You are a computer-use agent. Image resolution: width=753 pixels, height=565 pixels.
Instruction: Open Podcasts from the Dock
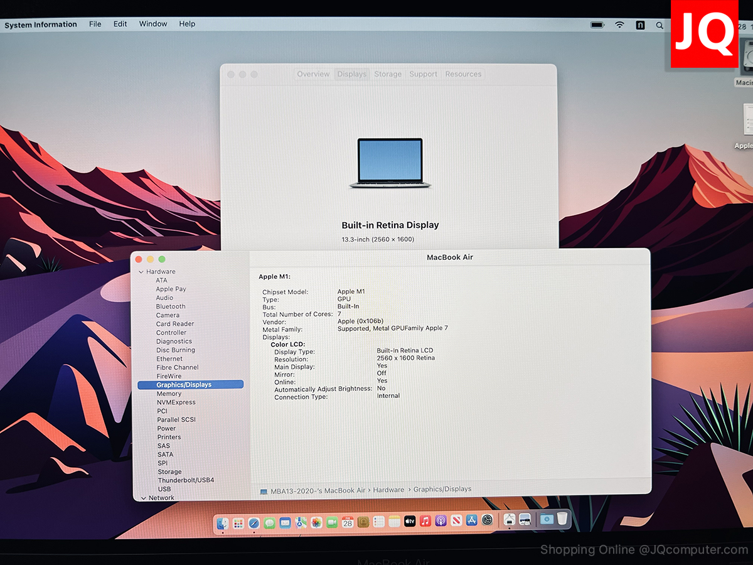[441, 522]
